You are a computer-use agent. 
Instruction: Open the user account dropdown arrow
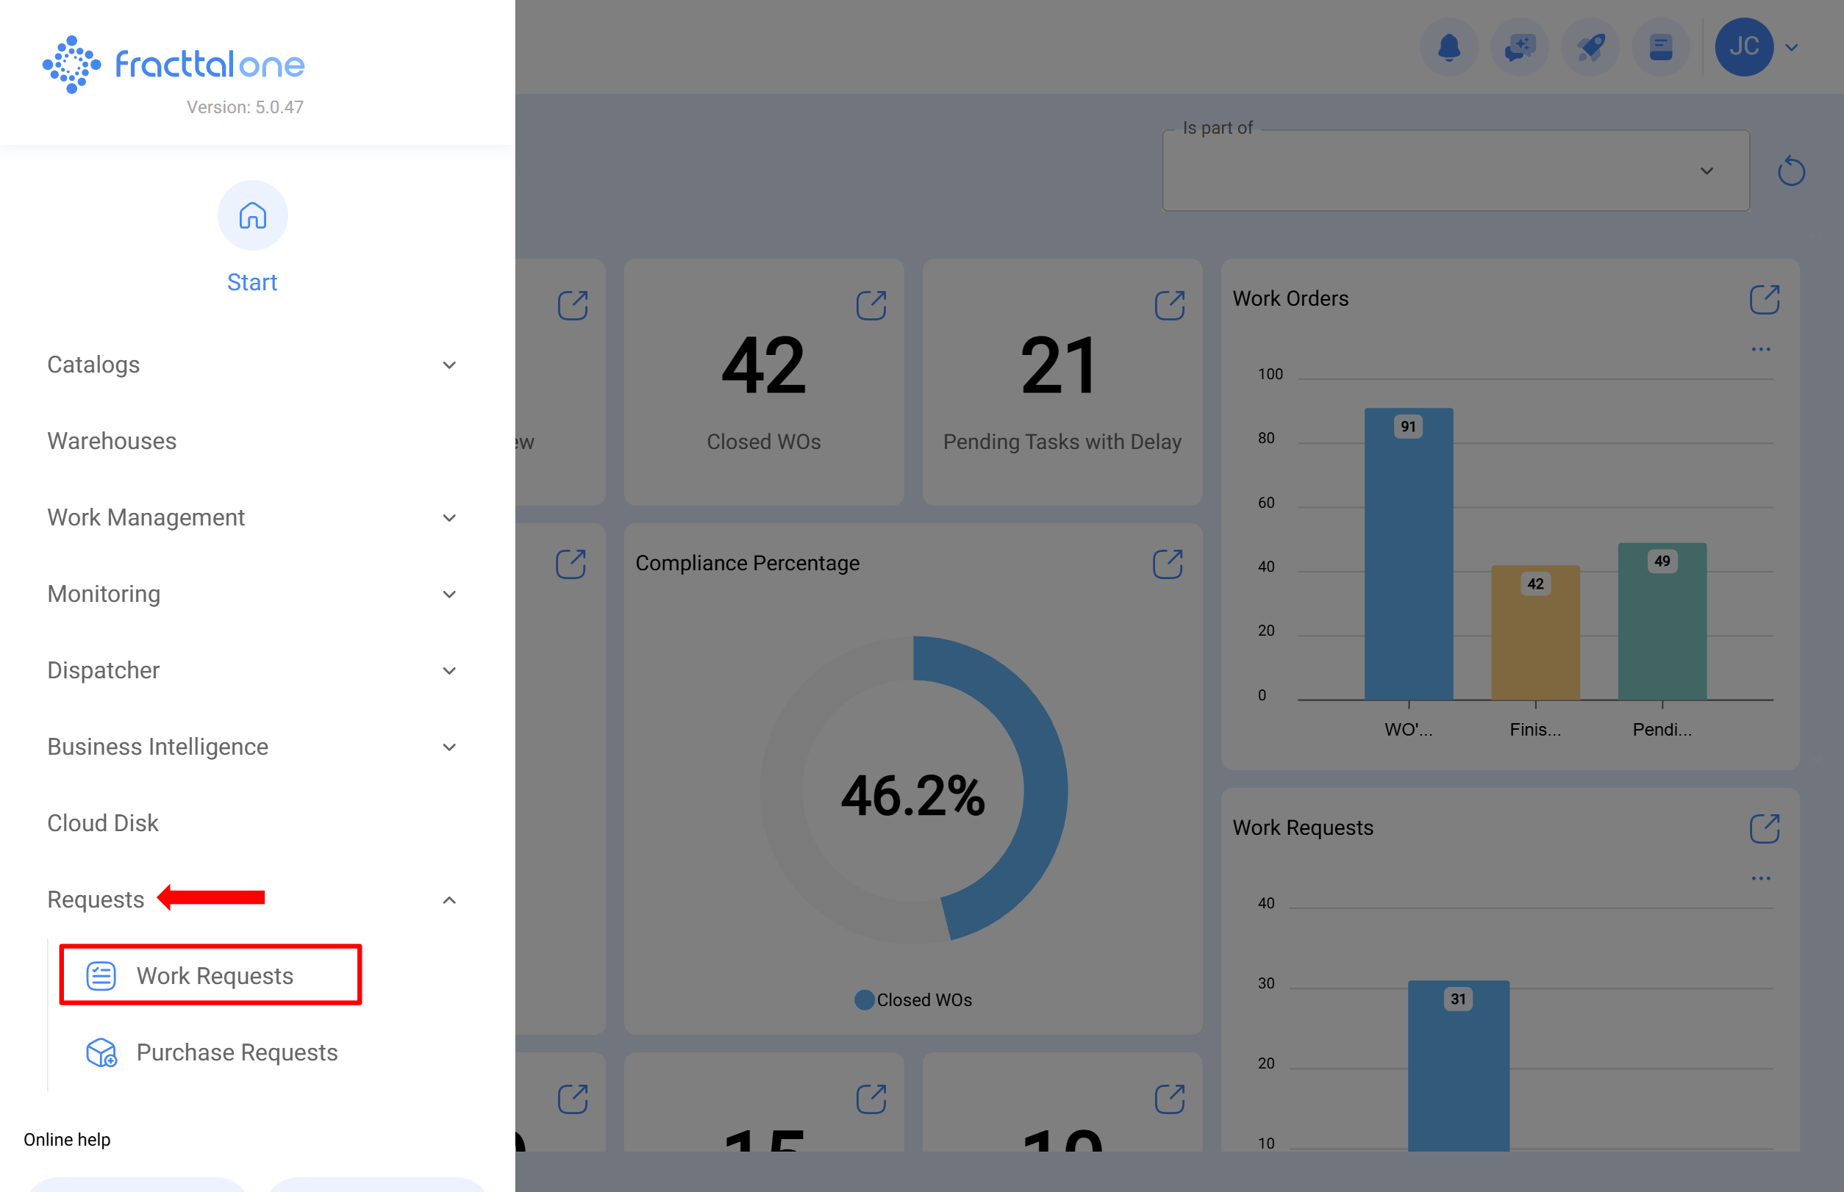pos(1791,47)
